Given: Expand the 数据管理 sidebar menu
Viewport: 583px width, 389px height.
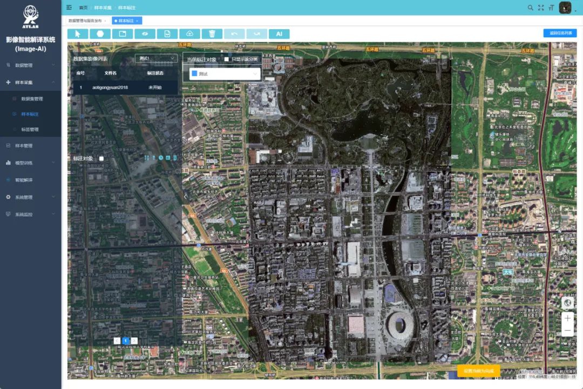Looking at the screenshot, I should coord(30,65).
